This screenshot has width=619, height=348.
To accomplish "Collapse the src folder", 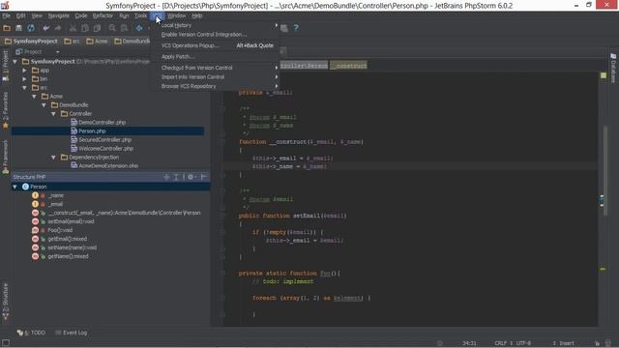I will coord(24,88).
